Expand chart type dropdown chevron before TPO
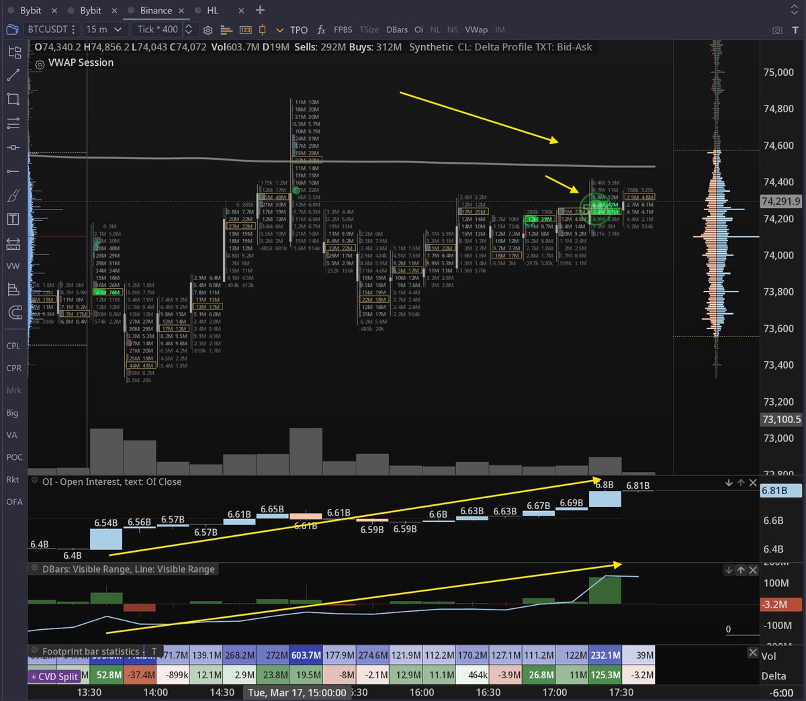Viewport: 806px width, 701px height. [280, 30]
